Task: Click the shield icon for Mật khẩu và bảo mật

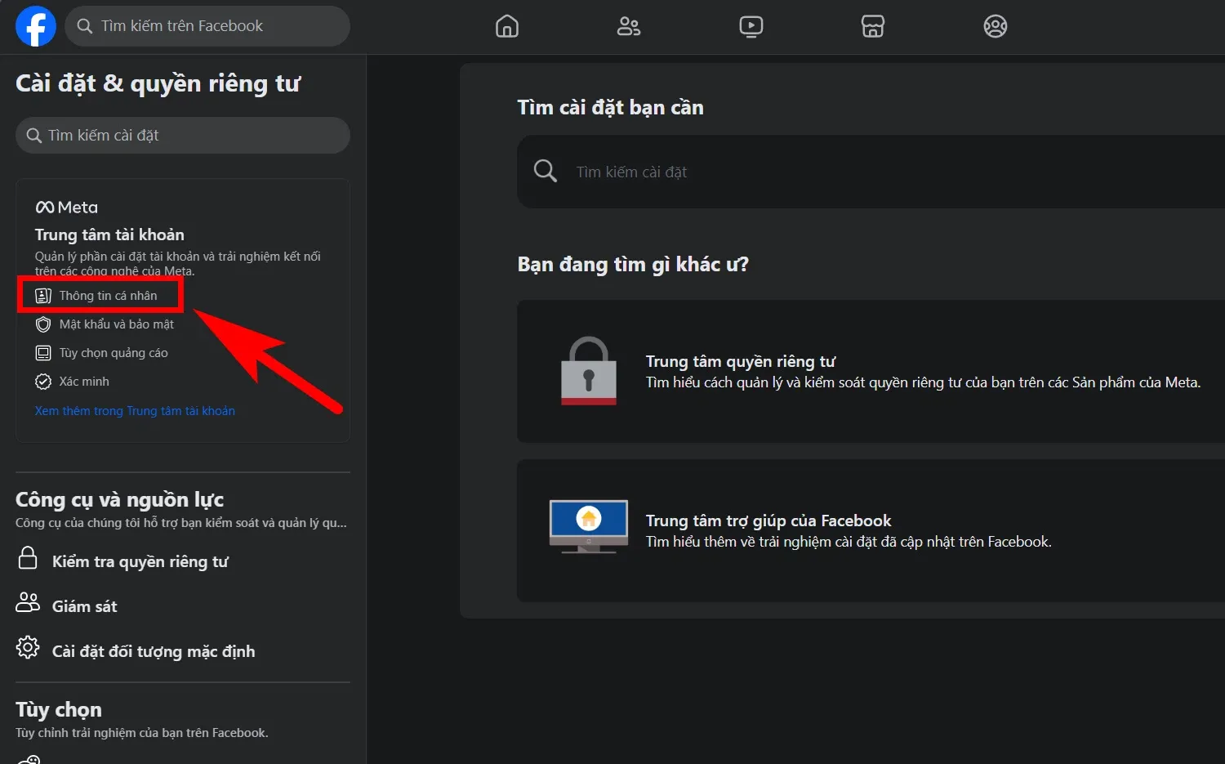Action: tap(43, 324)
